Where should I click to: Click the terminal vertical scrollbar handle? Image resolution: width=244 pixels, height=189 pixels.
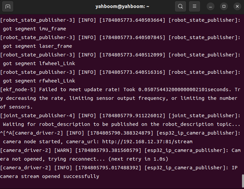243,181
